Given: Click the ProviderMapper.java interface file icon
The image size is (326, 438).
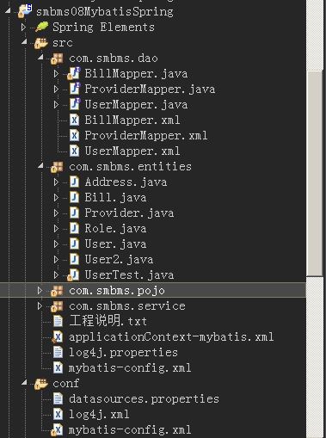Looking at the screenshot, I should coord(75,89).
